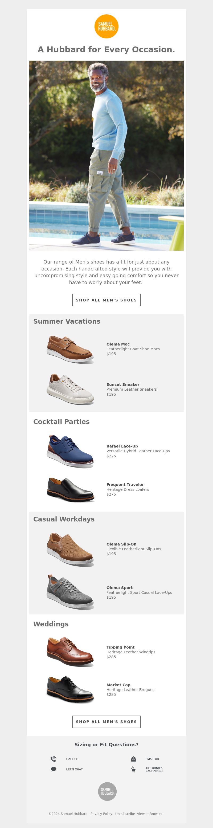Click the first Shop All Men's Shoes button

click(106, 300)
